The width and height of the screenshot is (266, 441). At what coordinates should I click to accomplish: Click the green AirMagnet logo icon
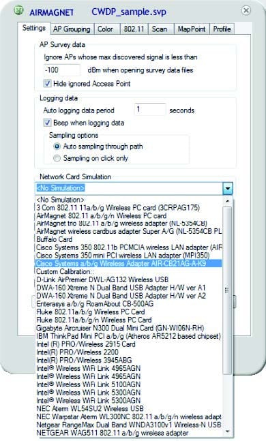point(19,10)
